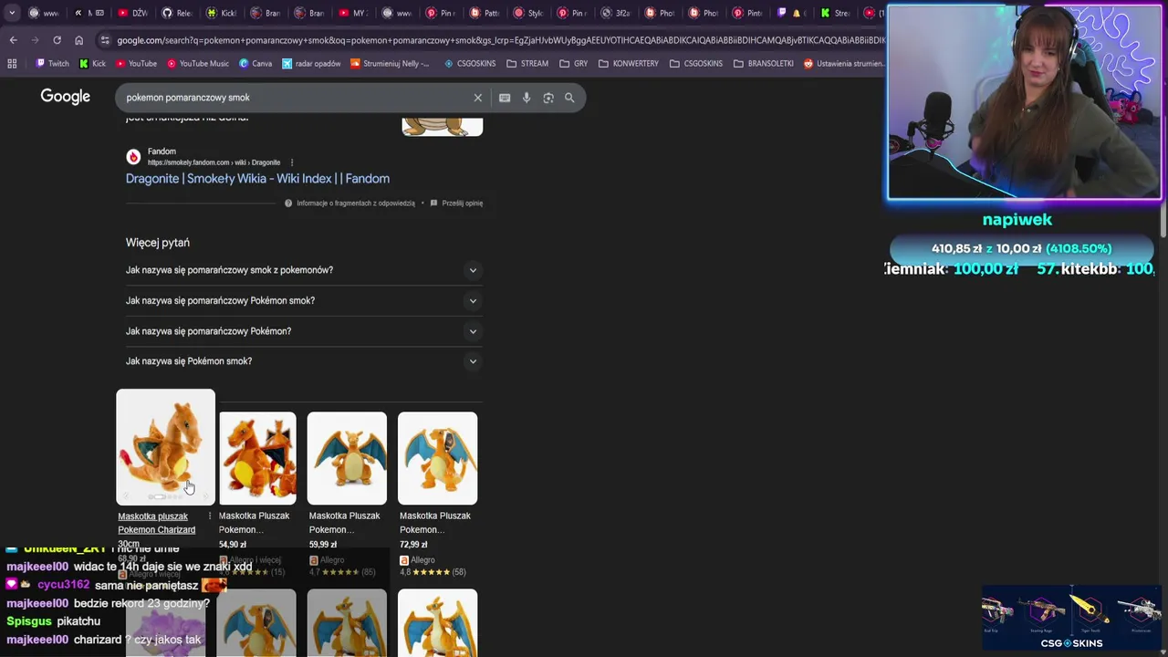Open the KONWERTERY bookmark folder
The height and width of the screenshot is (657, 1168).
point(629,64)
